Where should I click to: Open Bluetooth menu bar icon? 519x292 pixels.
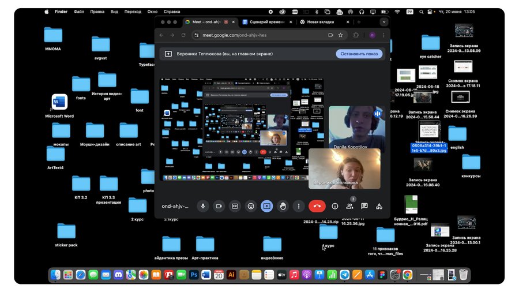coord(317,12)
